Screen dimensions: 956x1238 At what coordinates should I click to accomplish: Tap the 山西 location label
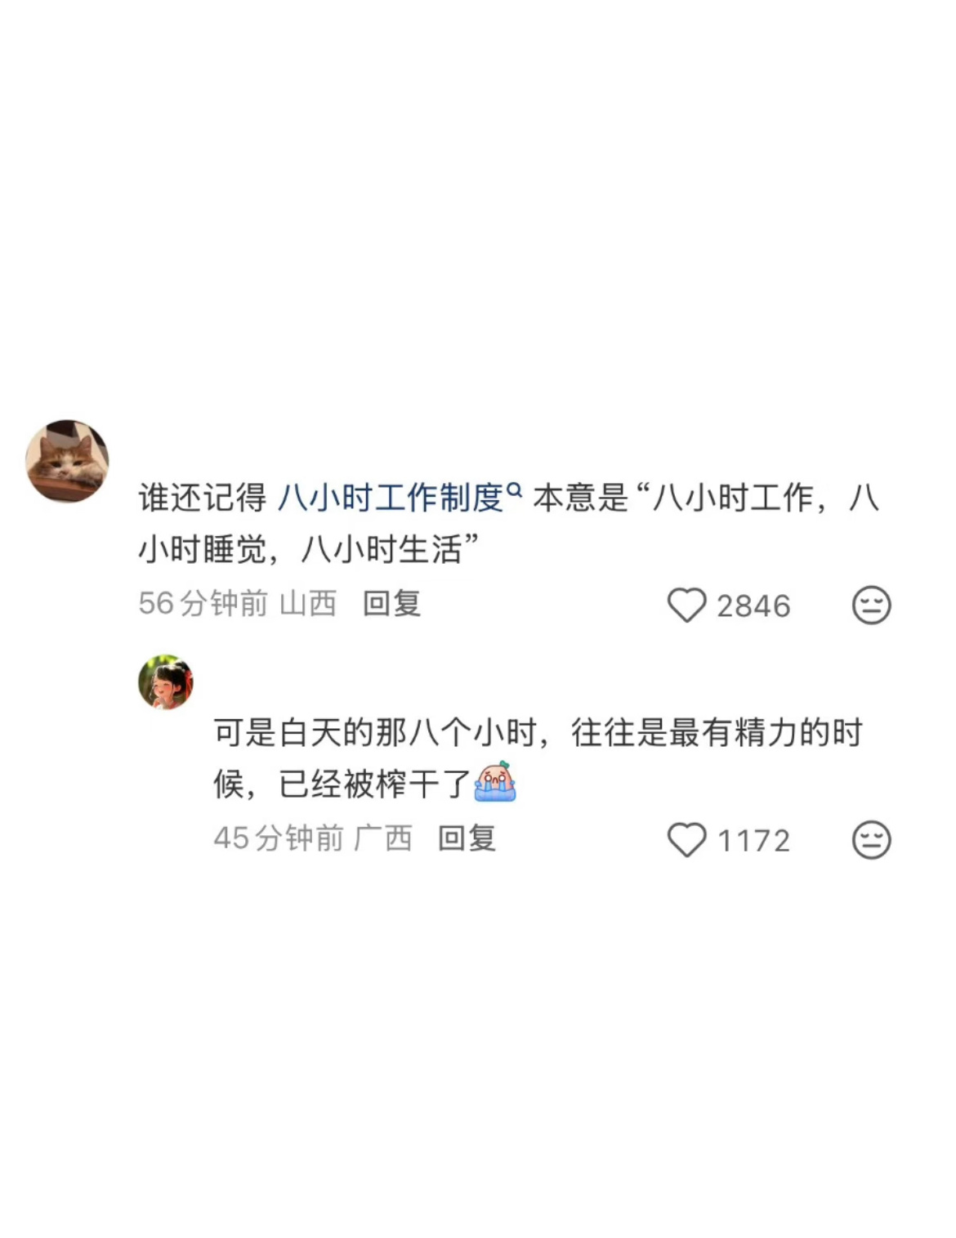(x=308, y=604)
